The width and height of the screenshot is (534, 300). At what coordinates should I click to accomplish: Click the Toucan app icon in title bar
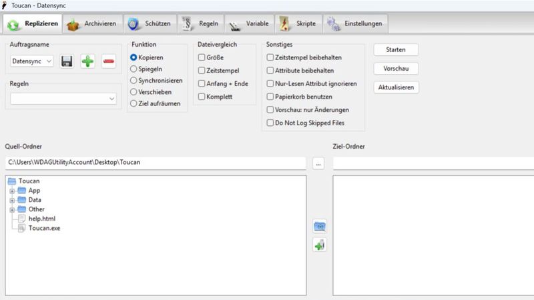(4, 5)
